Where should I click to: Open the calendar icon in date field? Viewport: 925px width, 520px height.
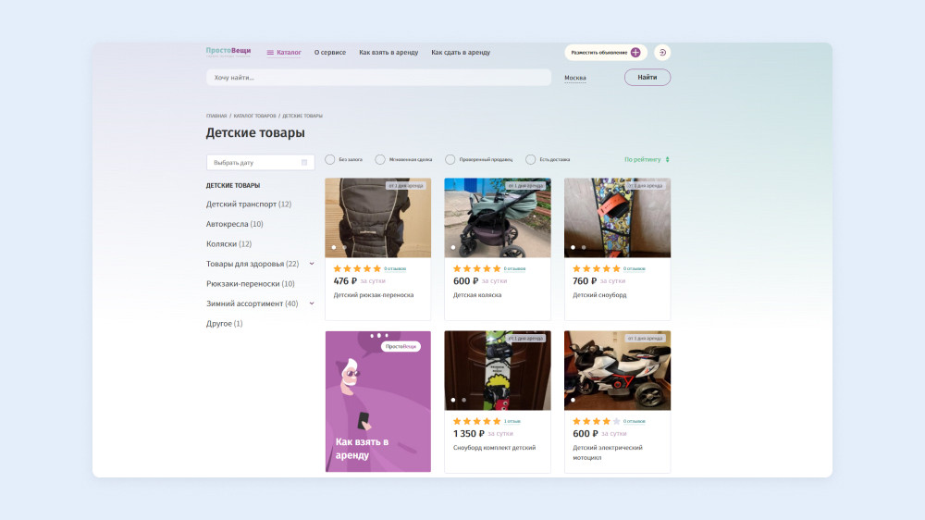pyautogui.click(x=304, y=162)
